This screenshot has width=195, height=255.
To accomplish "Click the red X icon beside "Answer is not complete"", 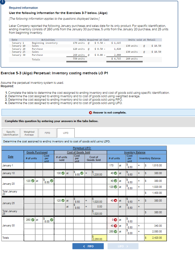I will point(90,112).
